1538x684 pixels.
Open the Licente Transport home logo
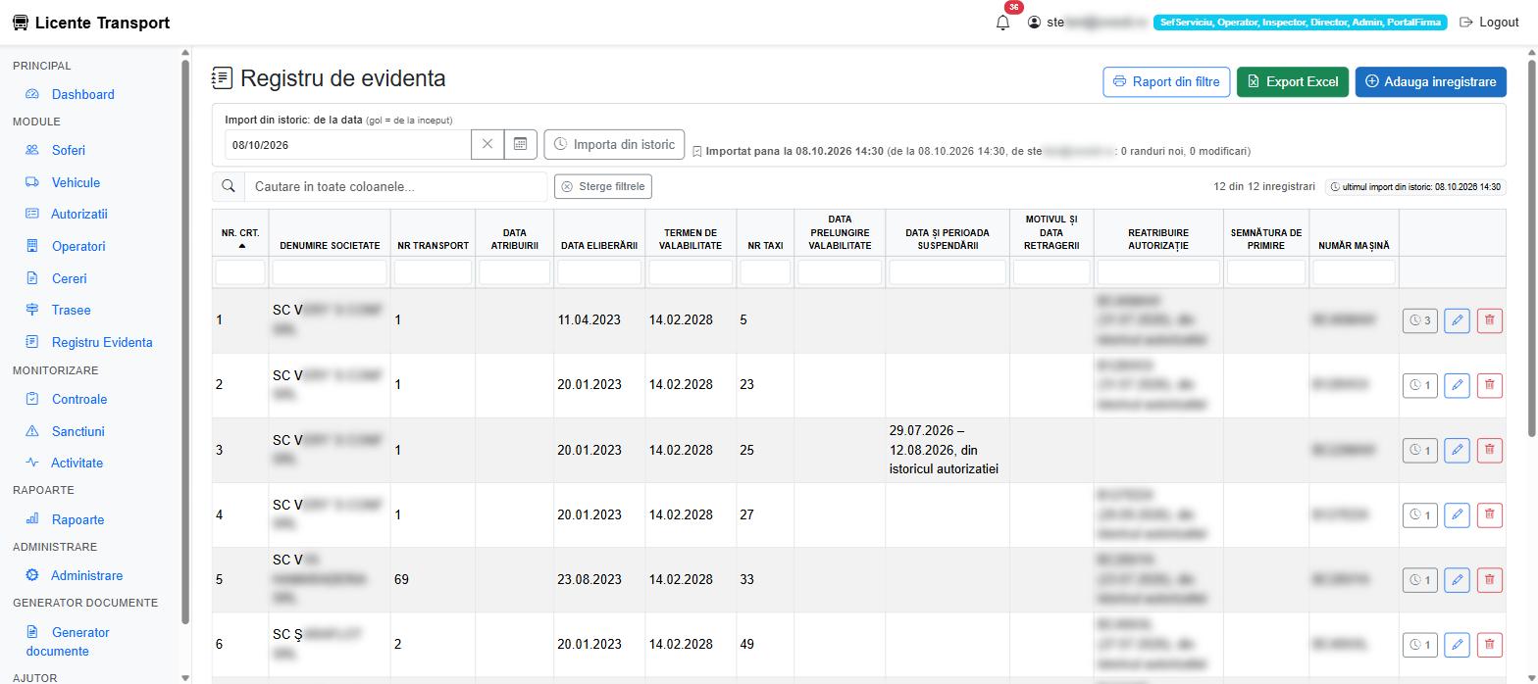coord(90,23)
